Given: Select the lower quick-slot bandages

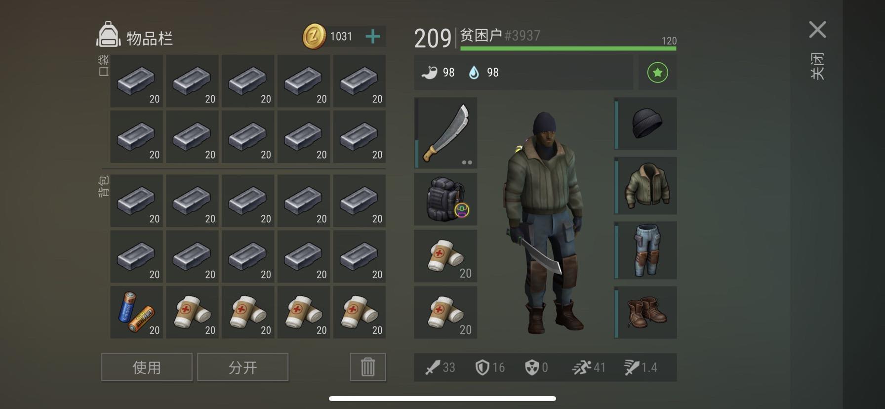Looking at the screenshot, I should (x=445, y=312).
